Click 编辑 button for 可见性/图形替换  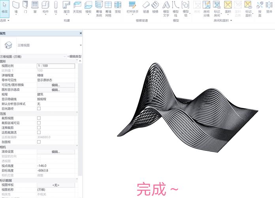(56, 85)
